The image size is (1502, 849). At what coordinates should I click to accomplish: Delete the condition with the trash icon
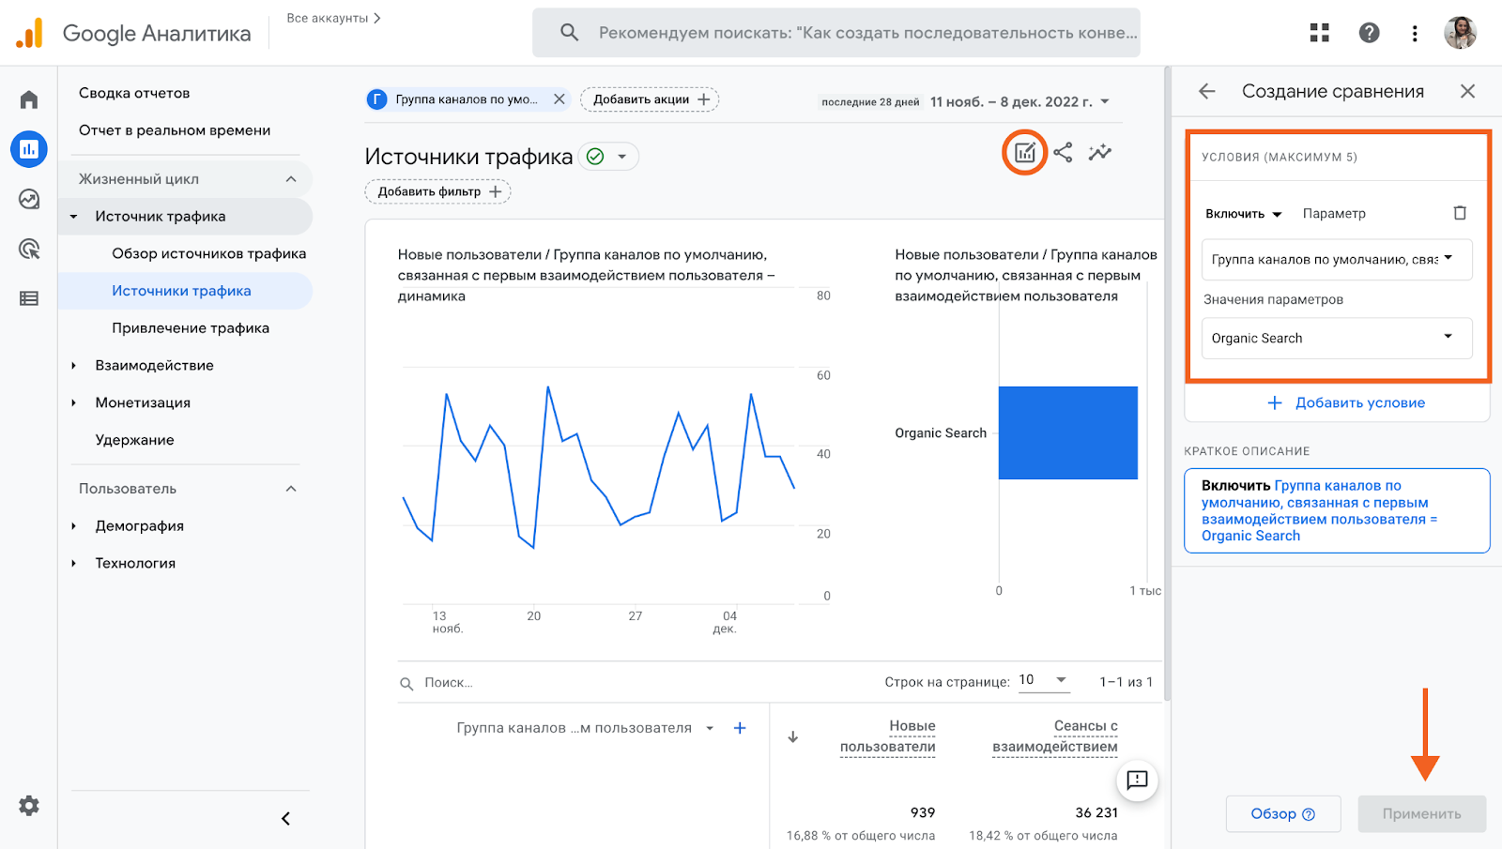pyautogui.click(x=1460, y=213)
